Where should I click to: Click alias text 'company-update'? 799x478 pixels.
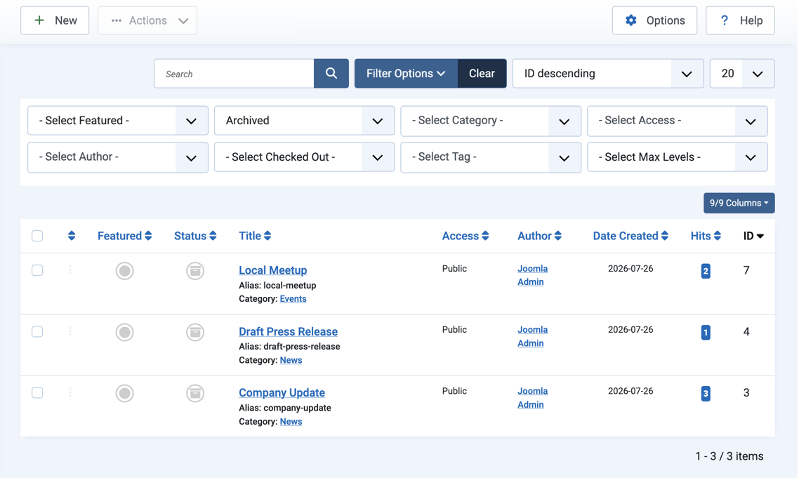297,408
